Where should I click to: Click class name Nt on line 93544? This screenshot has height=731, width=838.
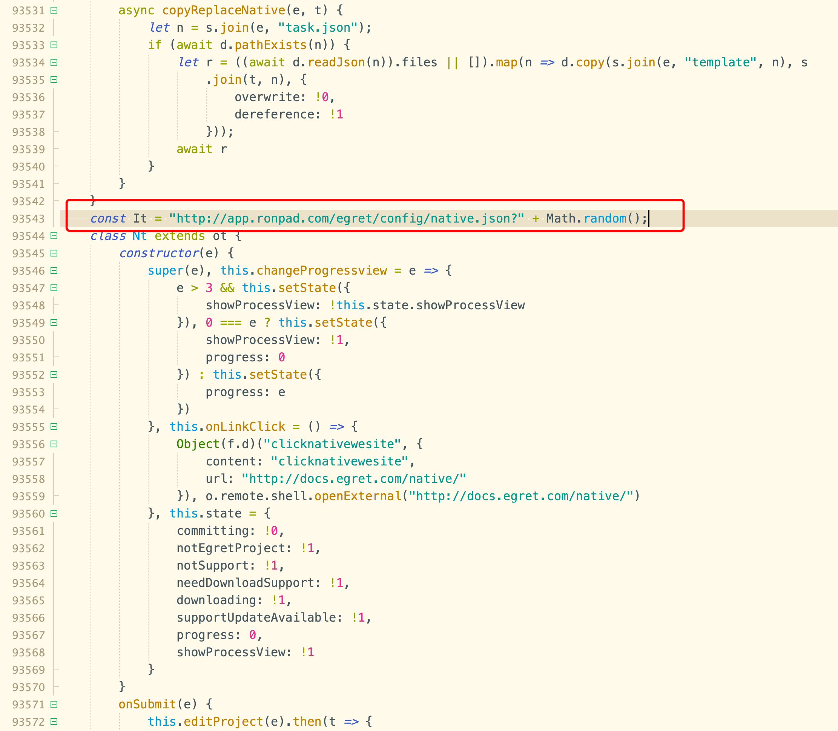(140, 236)
